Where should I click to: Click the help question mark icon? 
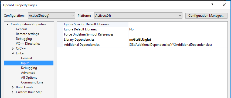[212, 5]
